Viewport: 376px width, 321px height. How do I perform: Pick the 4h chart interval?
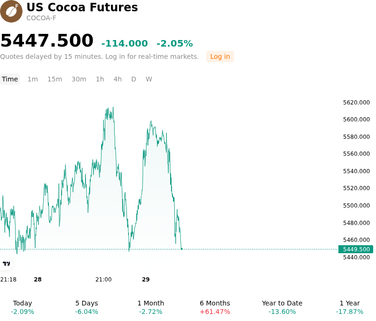click(117, 79)
